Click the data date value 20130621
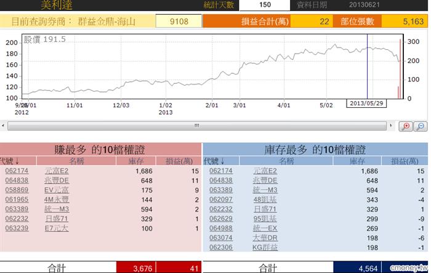Image resolution: width=431 pixels, height=273 pixels. 365,5
